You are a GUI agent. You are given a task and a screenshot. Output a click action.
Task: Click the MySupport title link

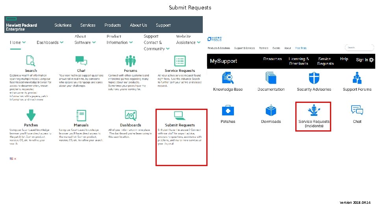224,61
